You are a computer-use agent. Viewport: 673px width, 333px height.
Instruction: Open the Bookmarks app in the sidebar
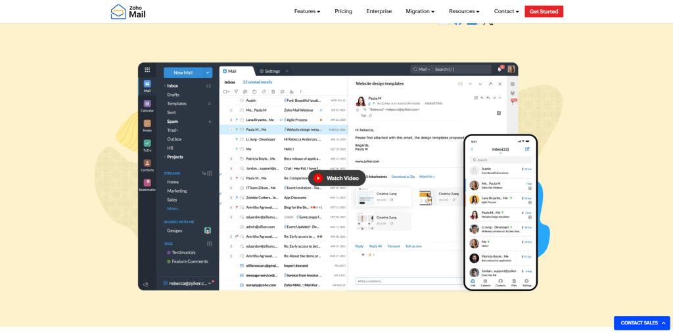click(x=147, y=185)
